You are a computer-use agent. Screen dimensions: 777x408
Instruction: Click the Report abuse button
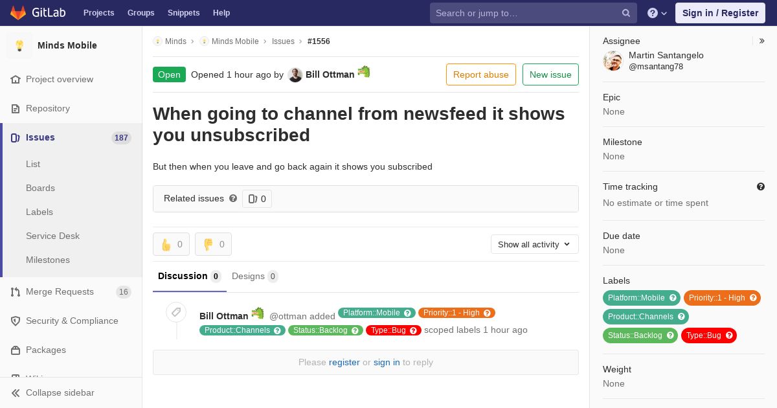coord(481,74)
